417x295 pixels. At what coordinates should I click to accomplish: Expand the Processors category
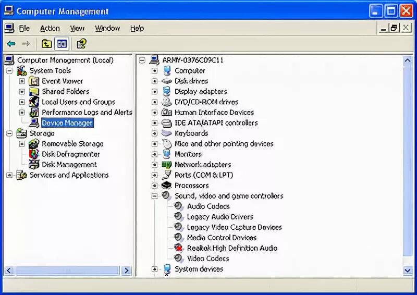point(154,186)
